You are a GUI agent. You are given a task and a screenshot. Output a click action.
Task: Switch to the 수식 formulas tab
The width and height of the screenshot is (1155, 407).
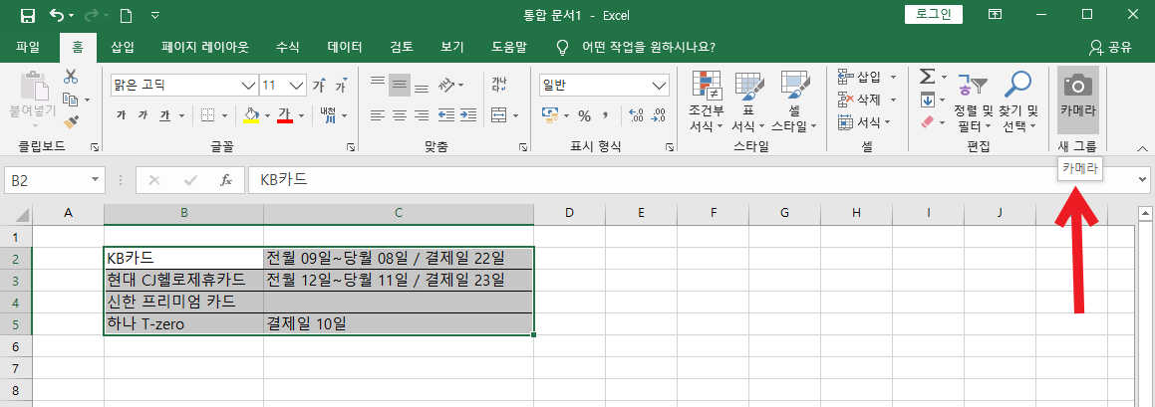coord(287,48)
